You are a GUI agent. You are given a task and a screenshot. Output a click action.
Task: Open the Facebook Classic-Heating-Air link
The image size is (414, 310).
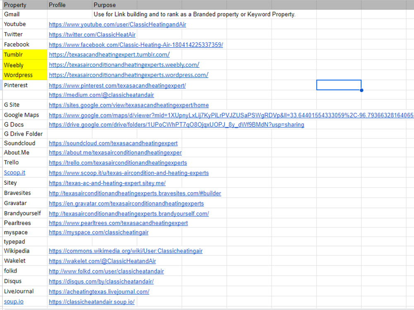136,45
